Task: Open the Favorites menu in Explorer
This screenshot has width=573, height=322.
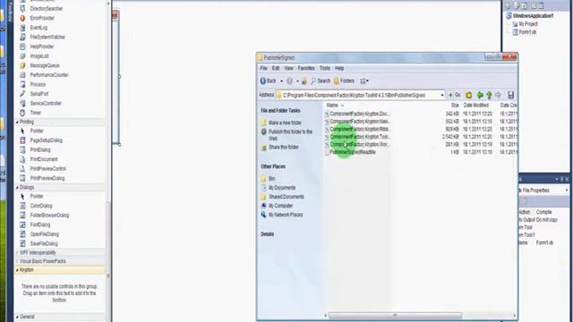Action: tap(306, 68)
